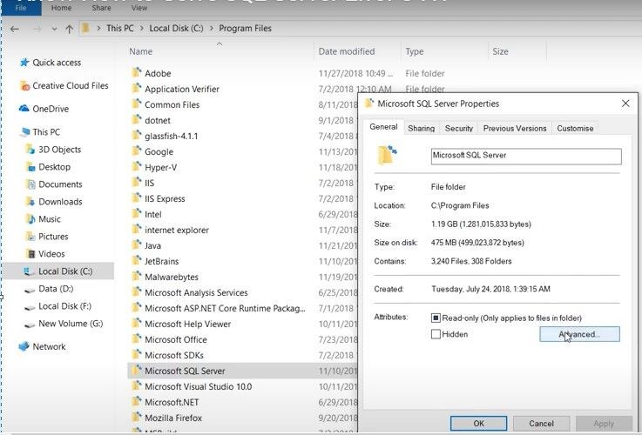This screenshot has width=642, height=435.
Task: Open the Share ribbon tab
Action: coord(101,8)
